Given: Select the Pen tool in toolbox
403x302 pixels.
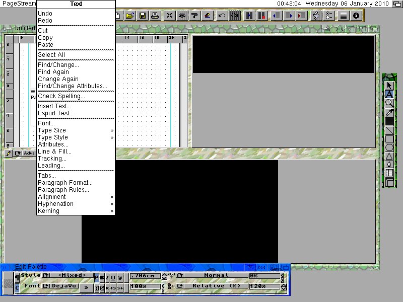Looking at the screenshot, I should coord(389,164).
